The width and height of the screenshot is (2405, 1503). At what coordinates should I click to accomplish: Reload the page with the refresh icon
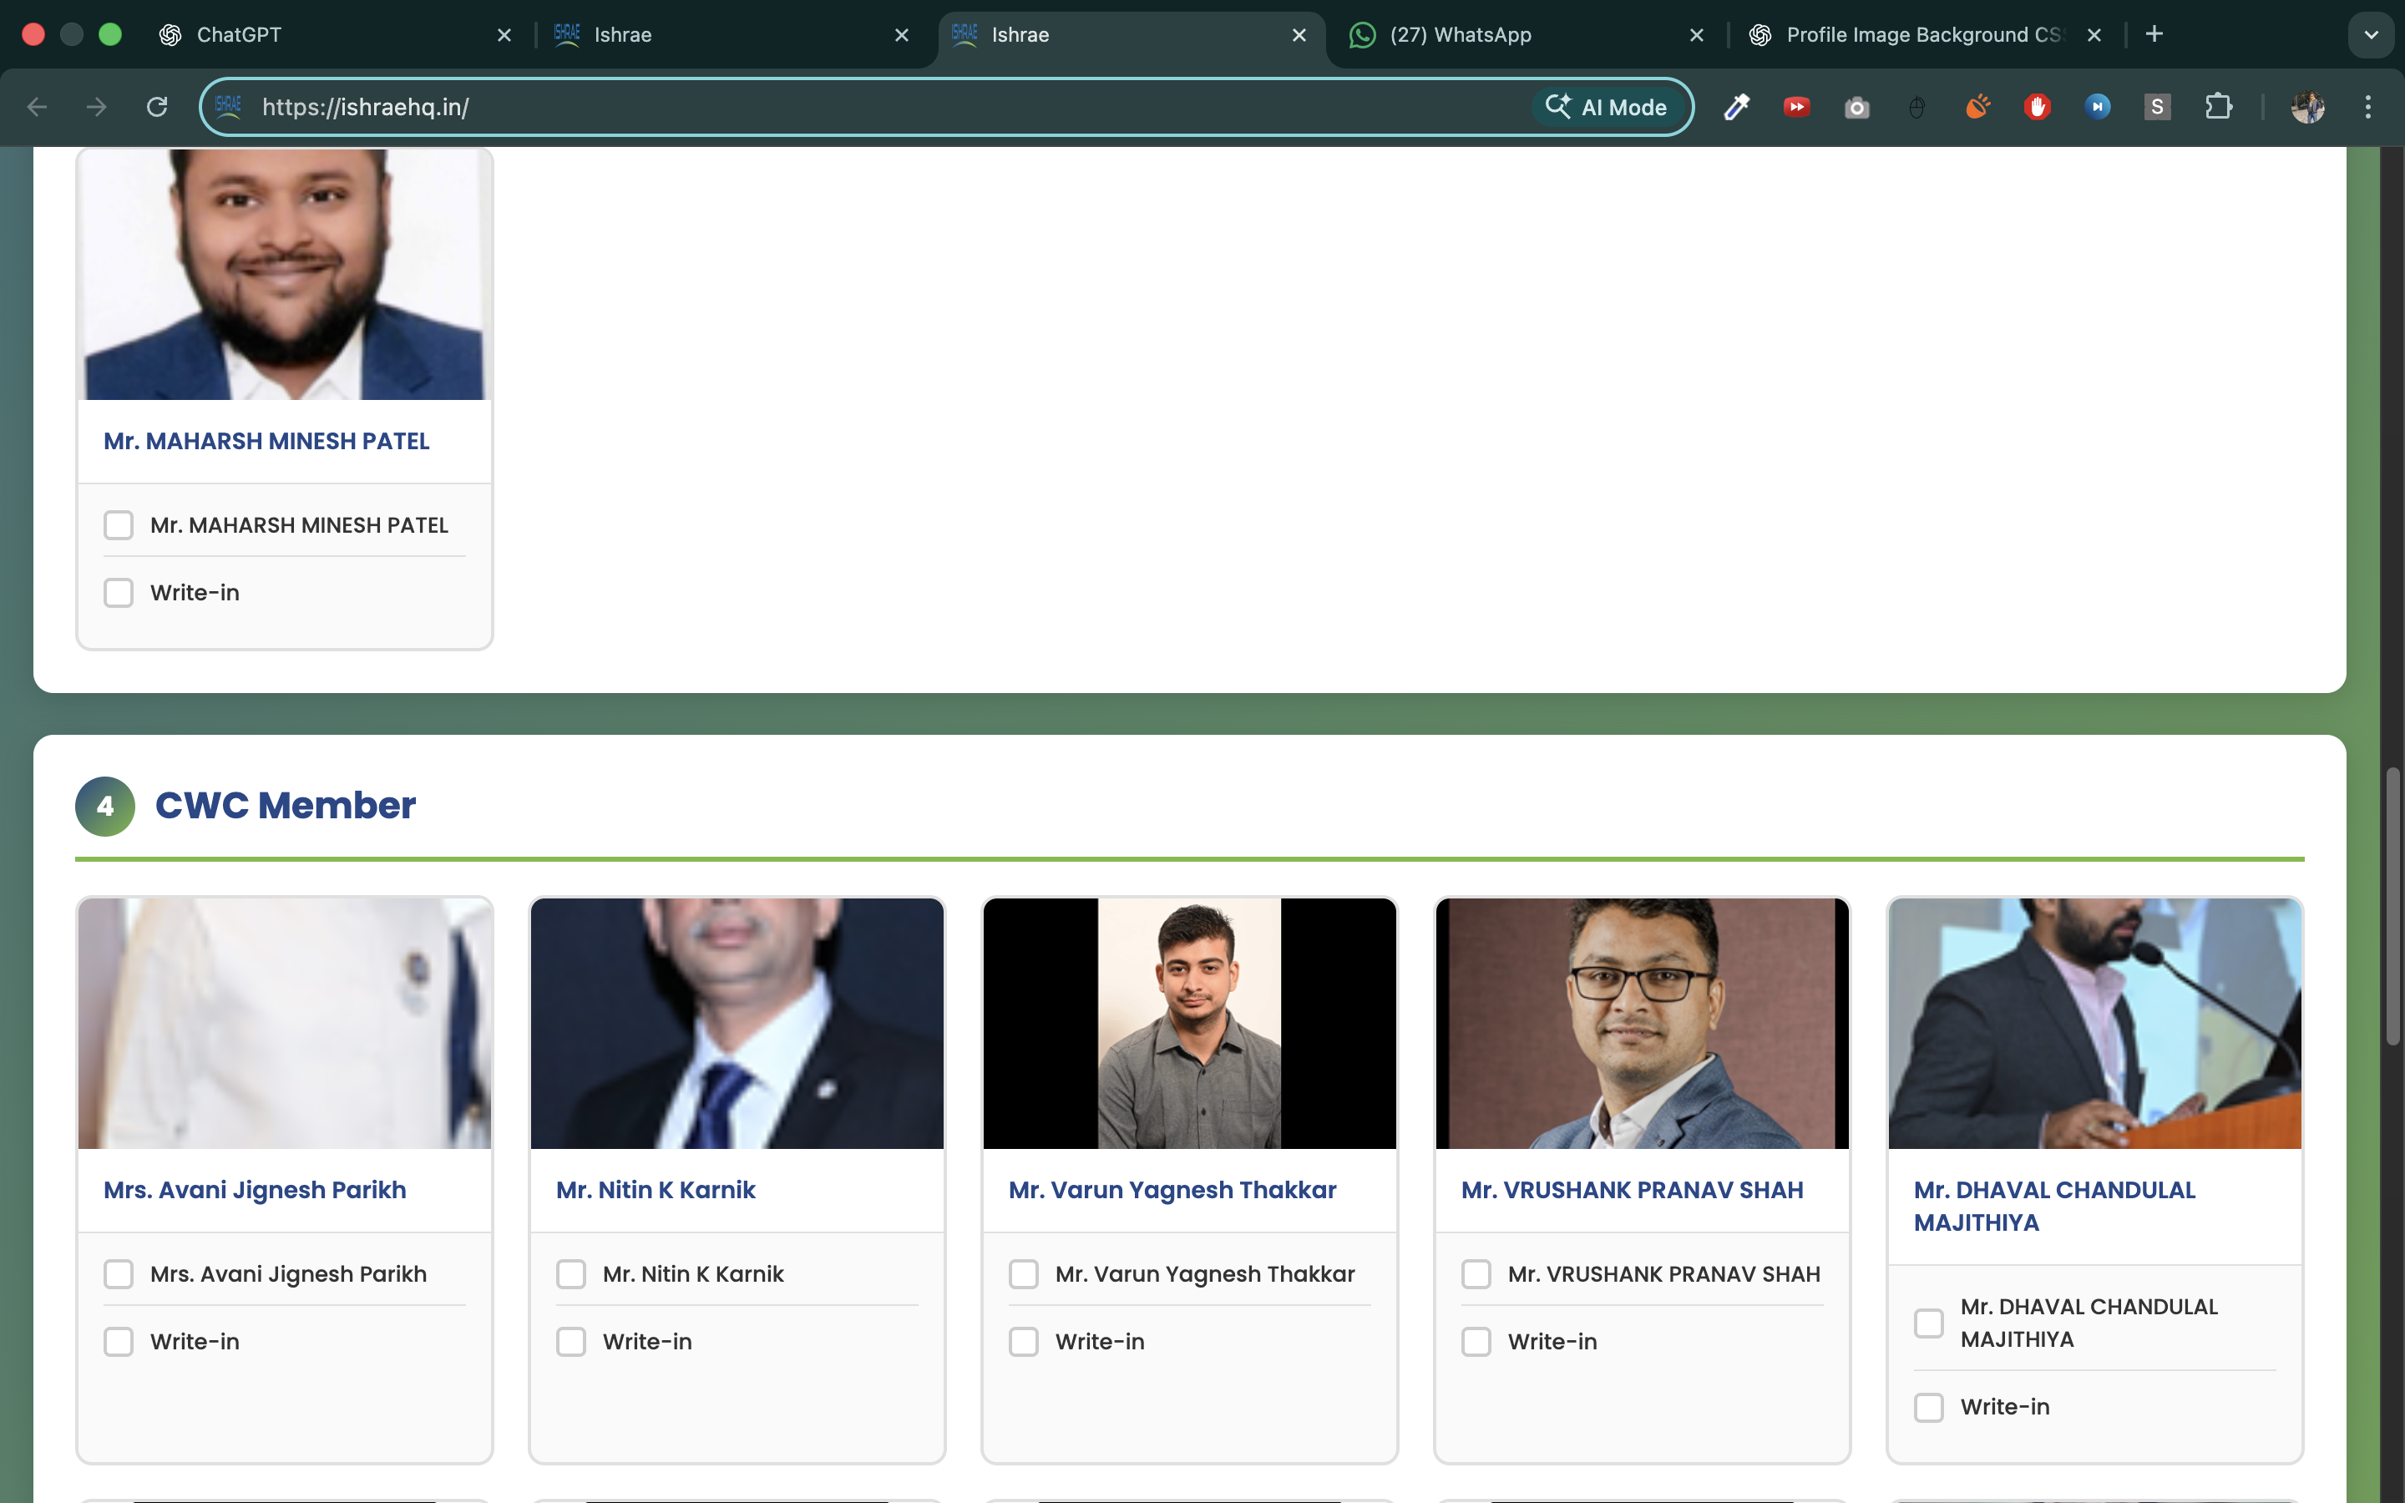point(157,106)
